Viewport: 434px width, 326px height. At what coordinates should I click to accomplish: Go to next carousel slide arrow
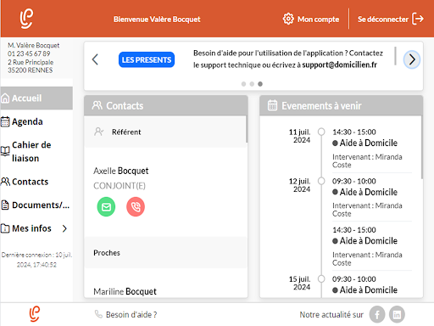point(412,59)
